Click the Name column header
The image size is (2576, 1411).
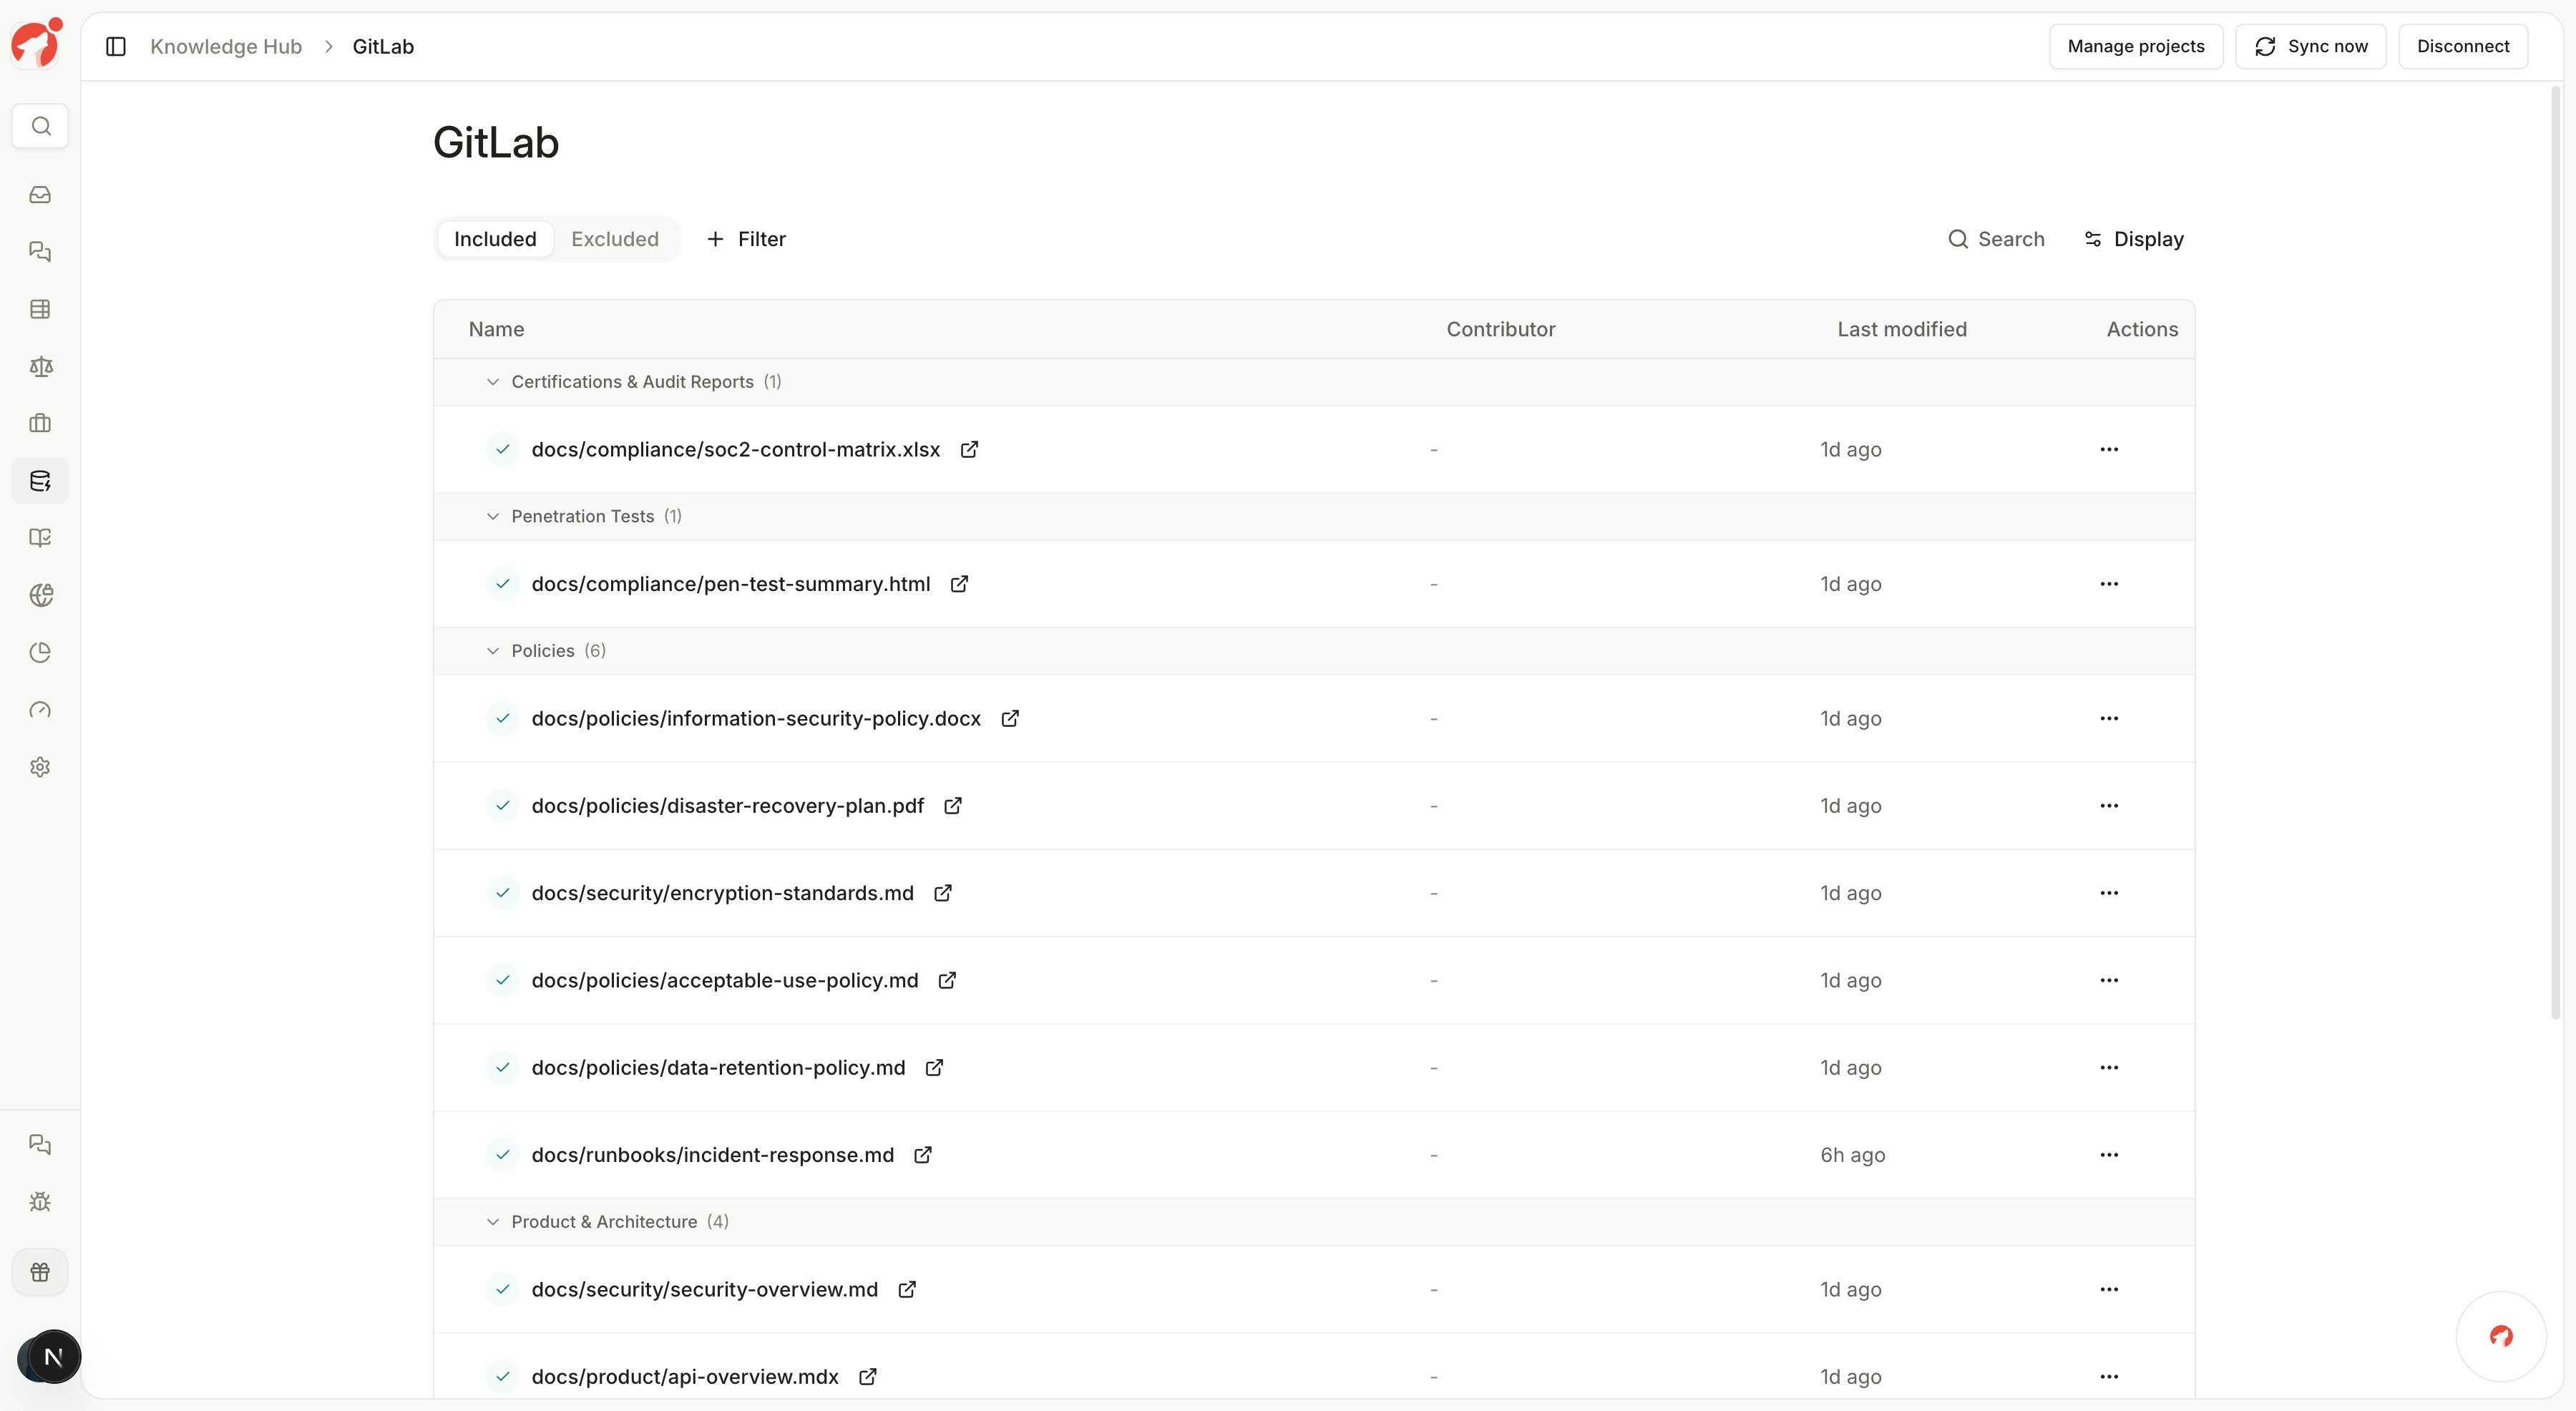pyautogui.click(x=496, y=329)
